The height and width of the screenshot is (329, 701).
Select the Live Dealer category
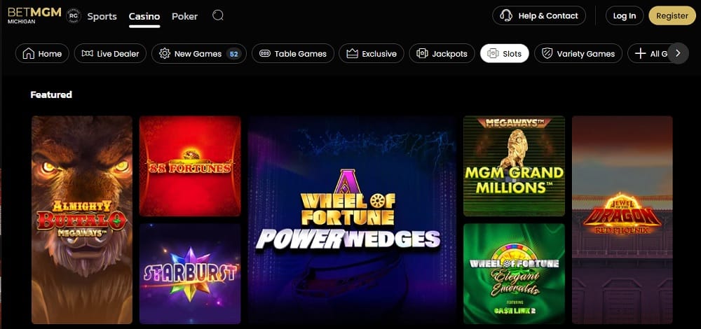click(x=110, y=54)
